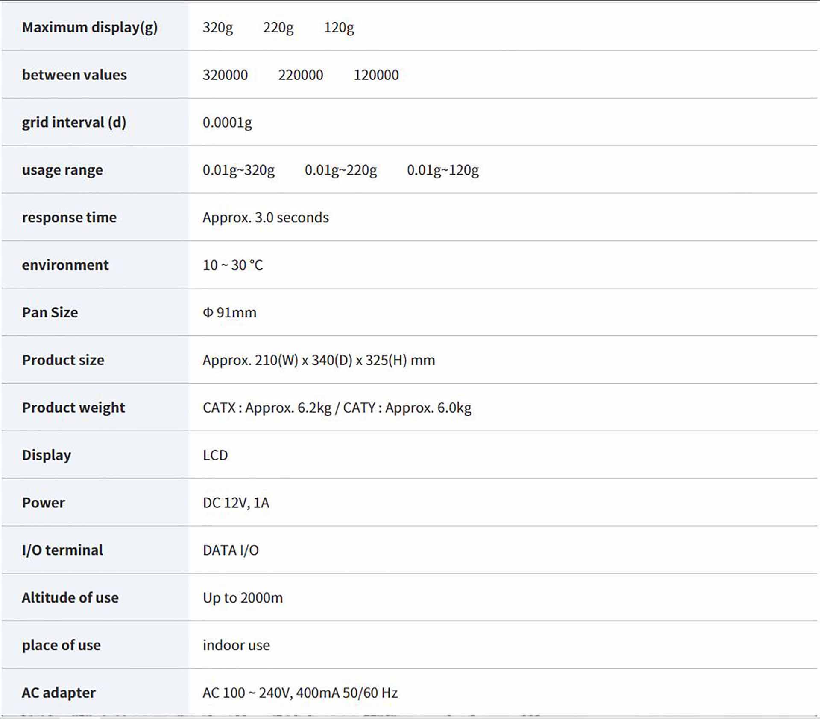Click the 10 ~ 30 °C environment value
820x719 pixels.
pyautogui.click(x=233, y=265)
